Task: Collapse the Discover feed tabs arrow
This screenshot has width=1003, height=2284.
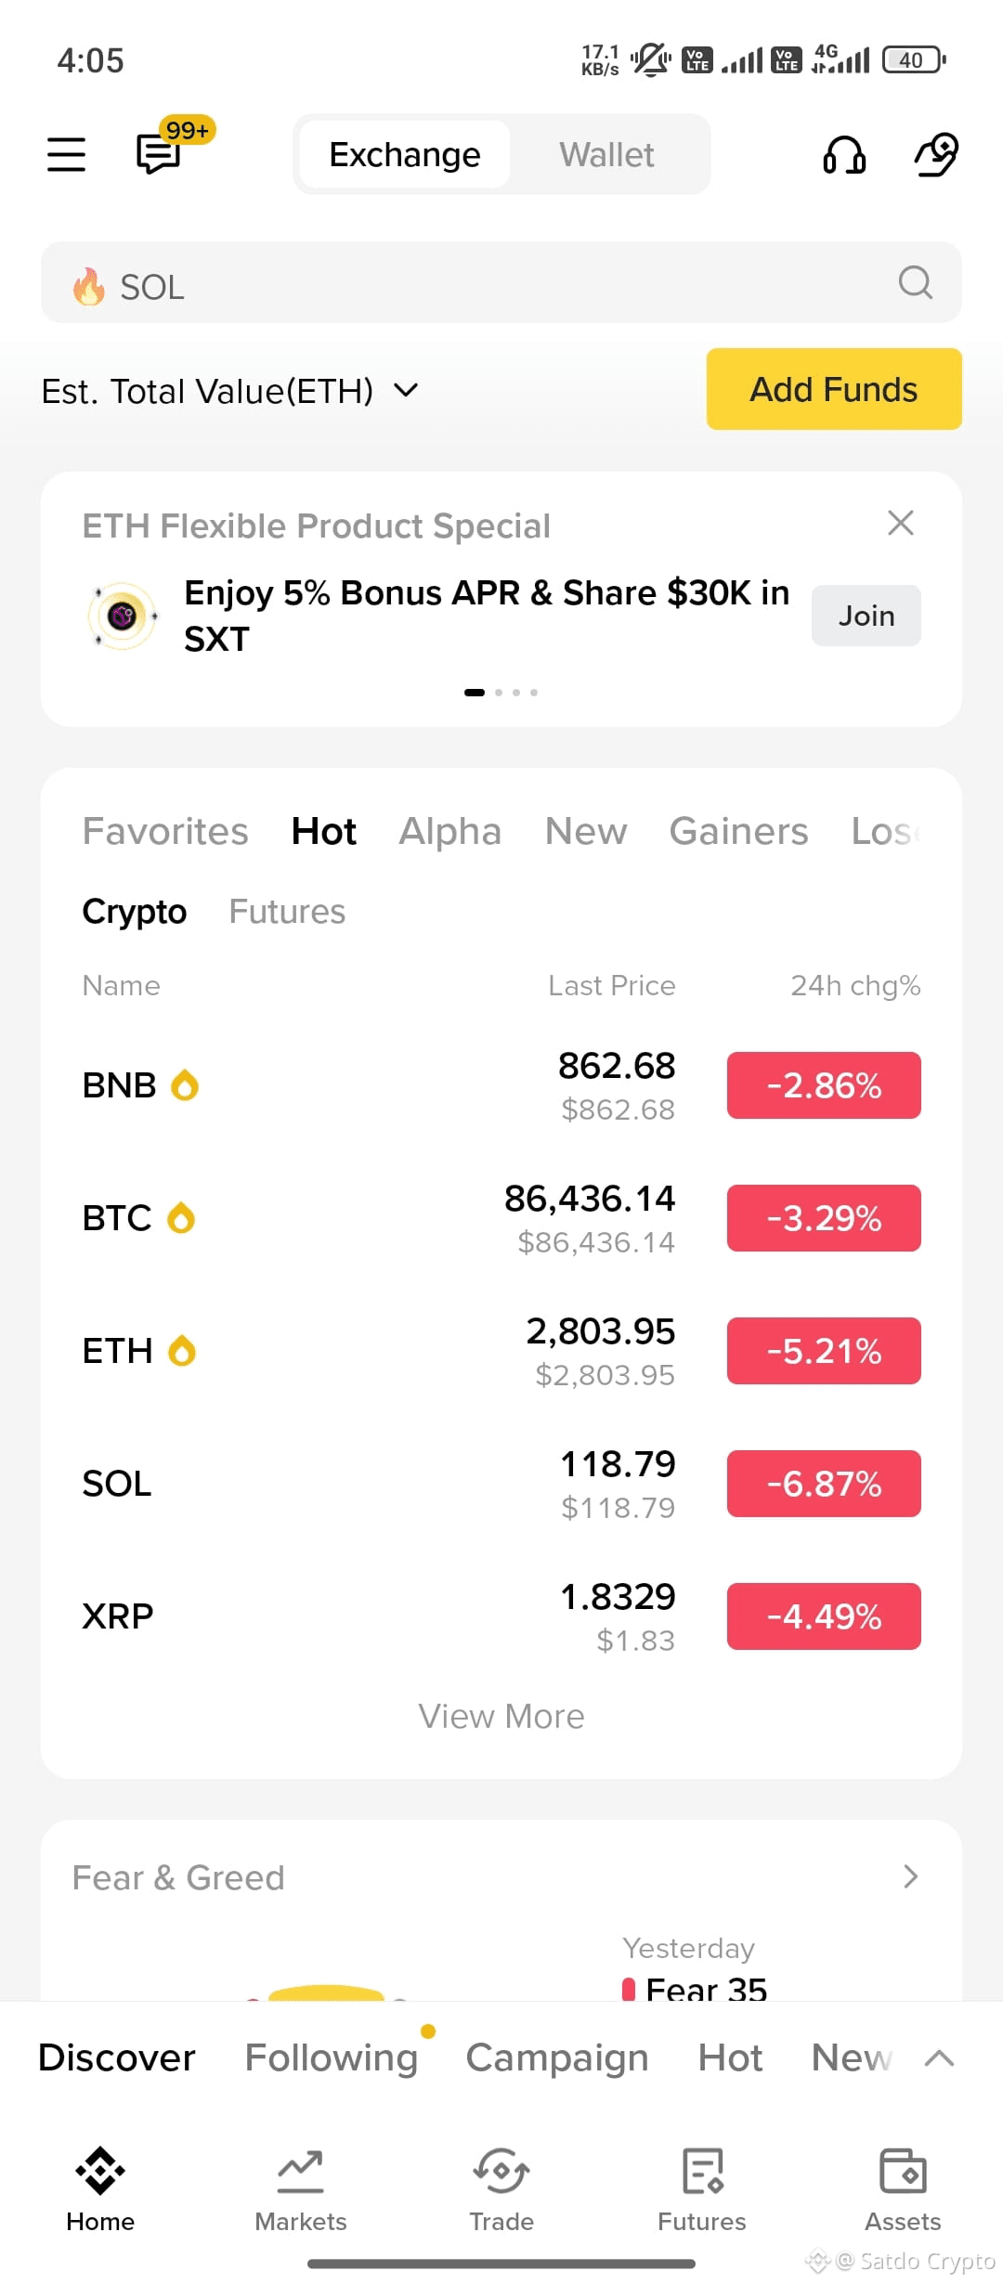Action: click(x=940, y=2057)
